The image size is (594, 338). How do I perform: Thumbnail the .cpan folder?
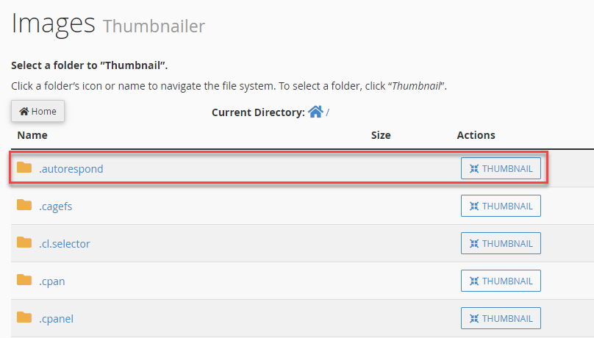point(501,281)
